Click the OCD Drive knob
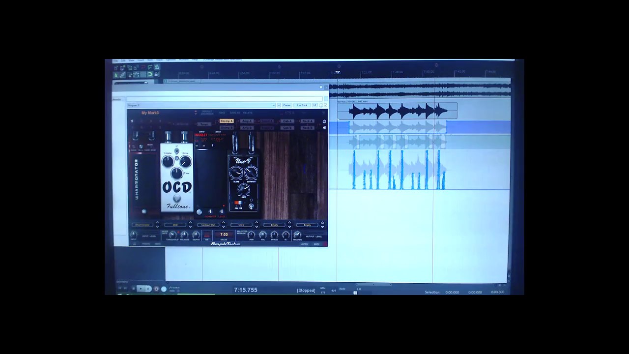This screenshot has height=354, width=629. click(185, 161)
